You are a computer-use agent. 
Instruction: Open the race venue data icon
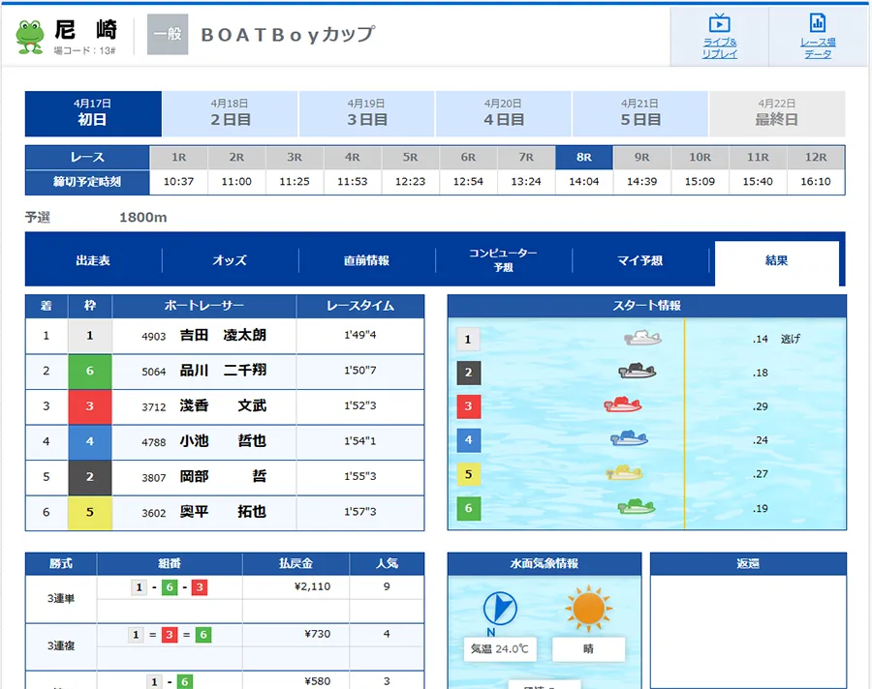[817, 35]
